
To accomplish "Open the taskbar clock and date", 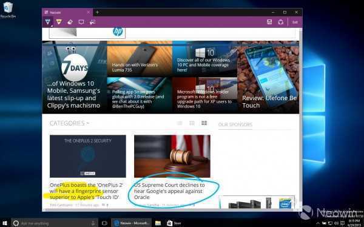I will [x=354, y=223].
